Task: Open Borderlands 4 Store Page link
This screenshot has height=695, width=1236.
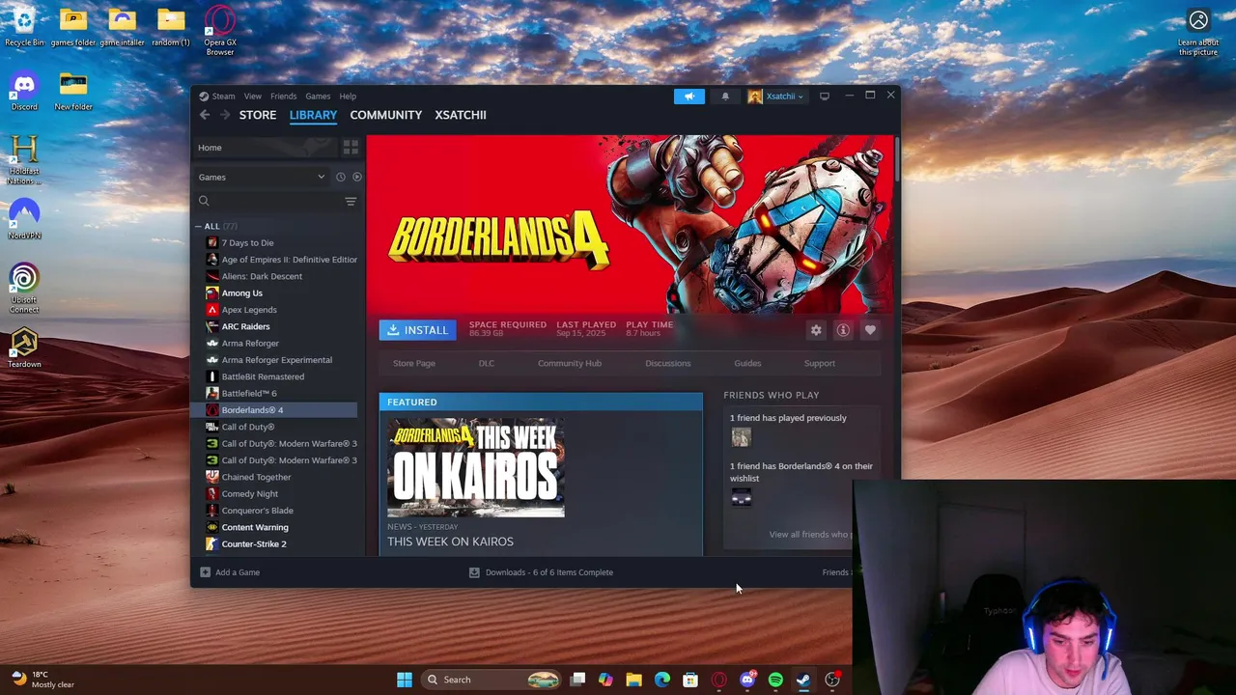Action: (x=414, y=363)
